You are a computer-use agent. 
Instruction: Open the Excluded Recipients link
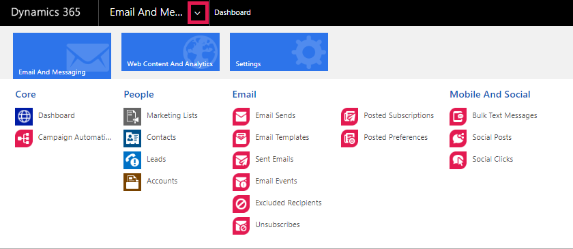(x=289, y=203)
